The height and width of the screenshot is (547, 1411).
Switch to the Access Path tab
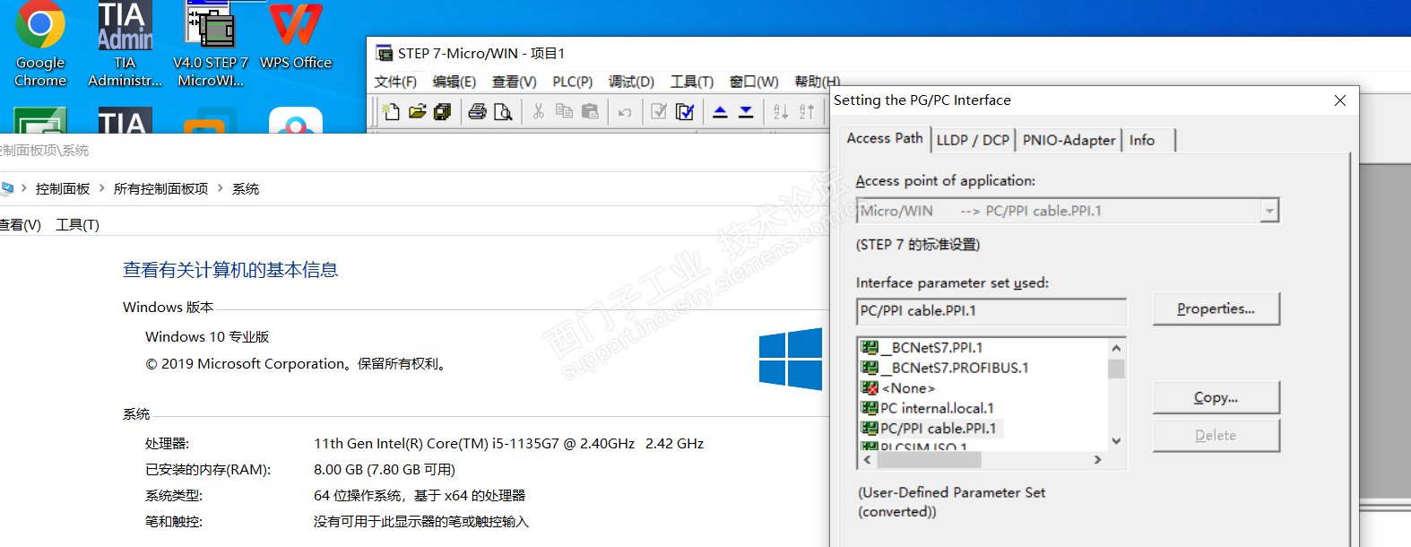pos(885,138)
